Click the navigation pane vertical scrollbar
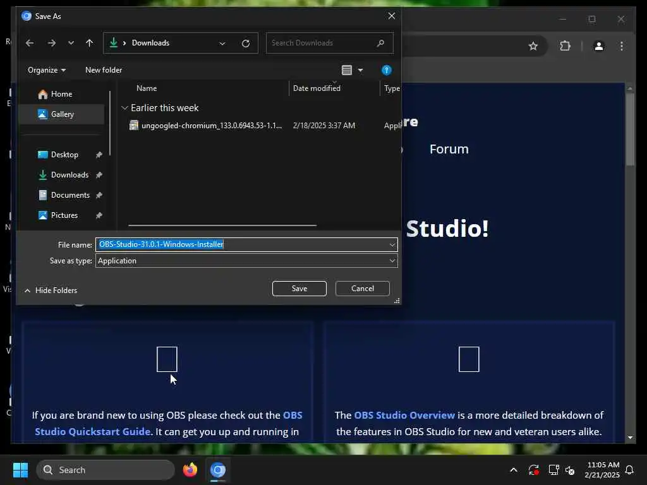Viewport: 647px width, 485px height. click(x=110, y=123)
